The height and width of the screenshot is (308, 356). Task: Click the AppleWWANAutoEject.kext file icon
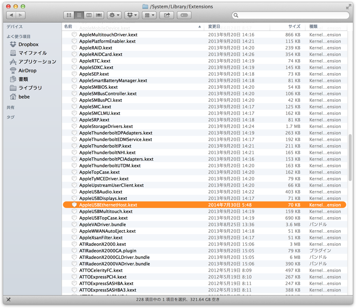74,231
